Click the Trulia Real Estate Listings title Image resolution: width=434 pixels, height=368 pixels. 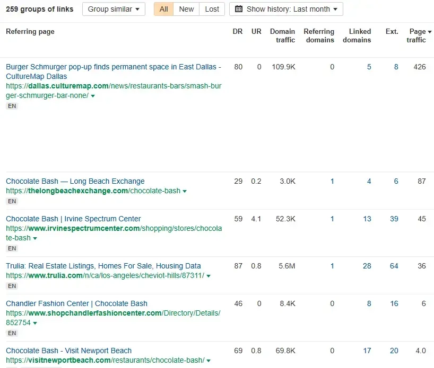click(103, 266)
